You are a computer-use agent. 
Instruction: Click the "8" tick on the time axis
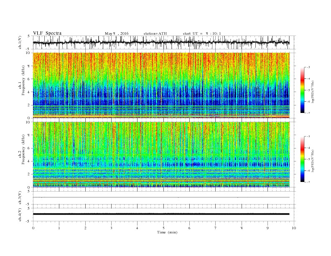[242, 228]
